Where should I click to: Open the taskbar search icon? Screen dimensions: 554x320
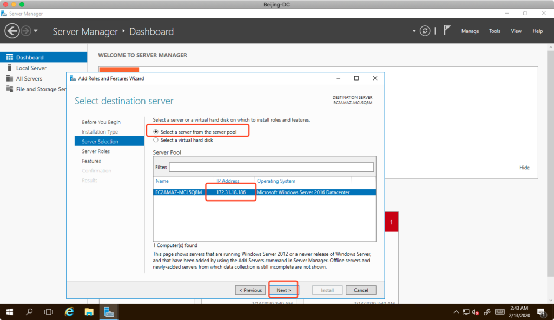pyautogui.click(x=29, y=312)
